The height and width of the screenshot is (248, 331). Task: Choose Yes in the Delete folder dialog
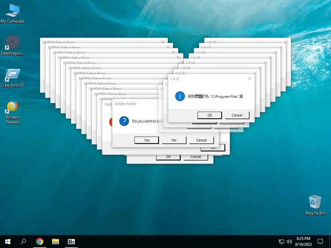[147, 140]
